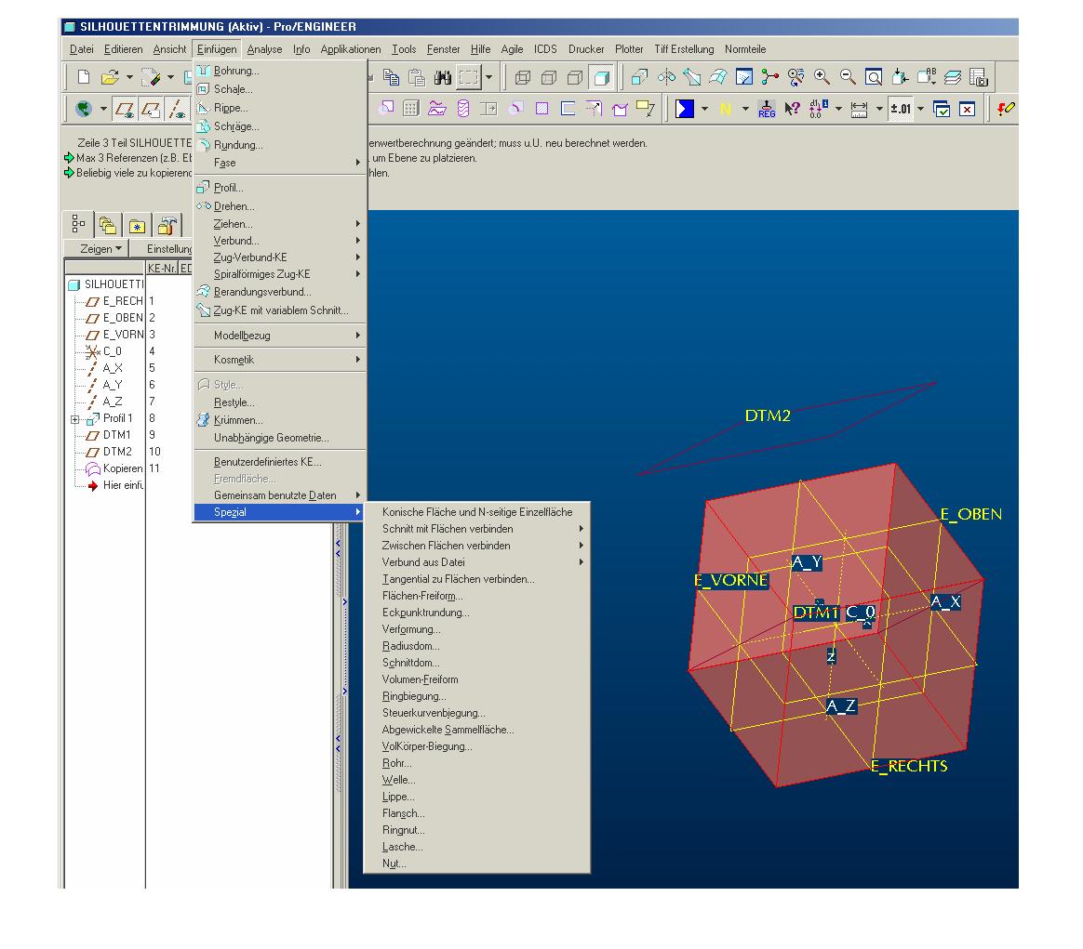Select DTM1 in model tree
Screen dimensions: 1083x949
pos(116,435)
